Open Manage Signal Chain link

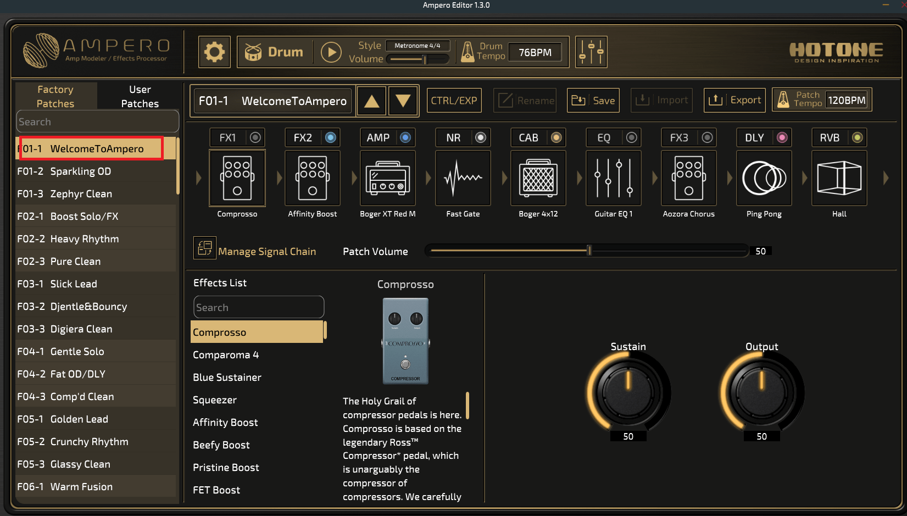click(267, 251)
